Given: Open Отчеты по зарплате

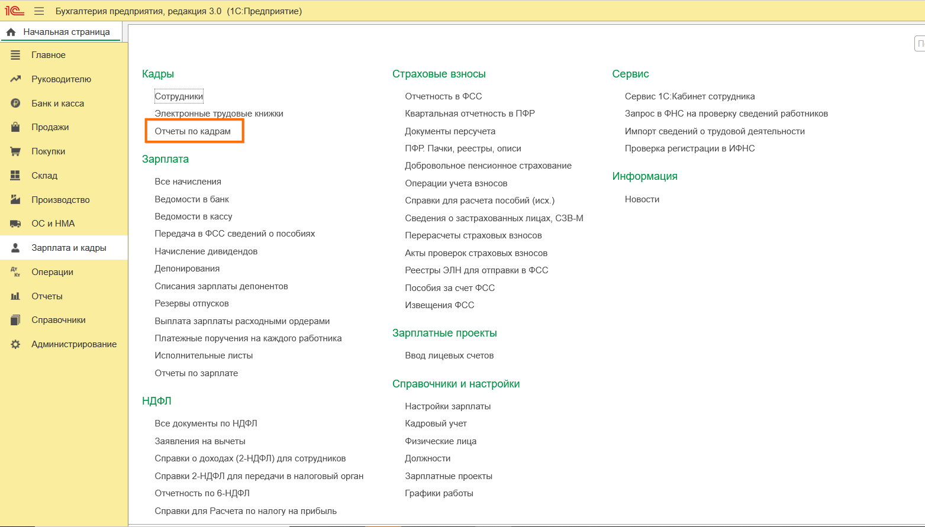Looking at the screenshot, I should point(196,373).
